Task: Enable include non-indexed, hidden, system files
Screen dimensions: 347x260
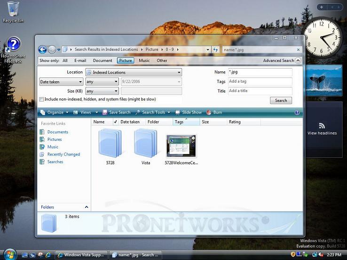Action: click(42, 99)
